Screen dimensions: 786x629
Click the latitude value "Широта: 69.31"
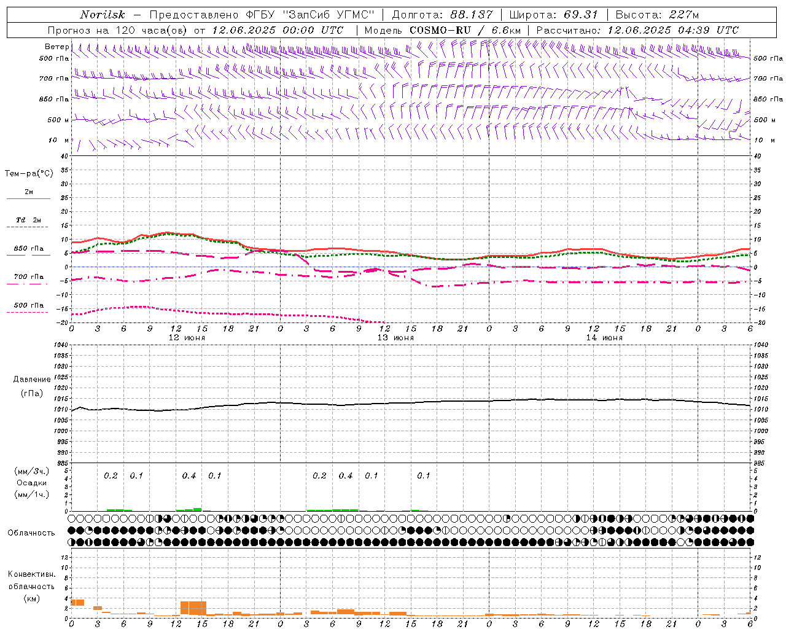554,15
